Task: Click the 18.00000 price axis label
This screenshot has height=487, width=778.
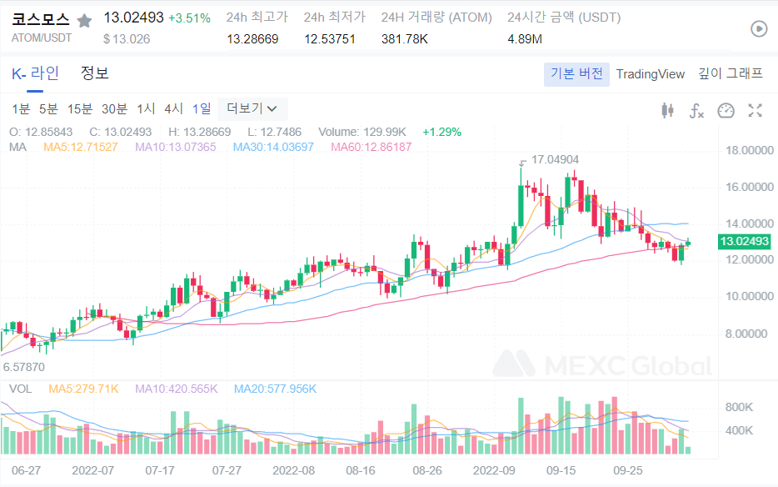Action: [x=749, y=151]
